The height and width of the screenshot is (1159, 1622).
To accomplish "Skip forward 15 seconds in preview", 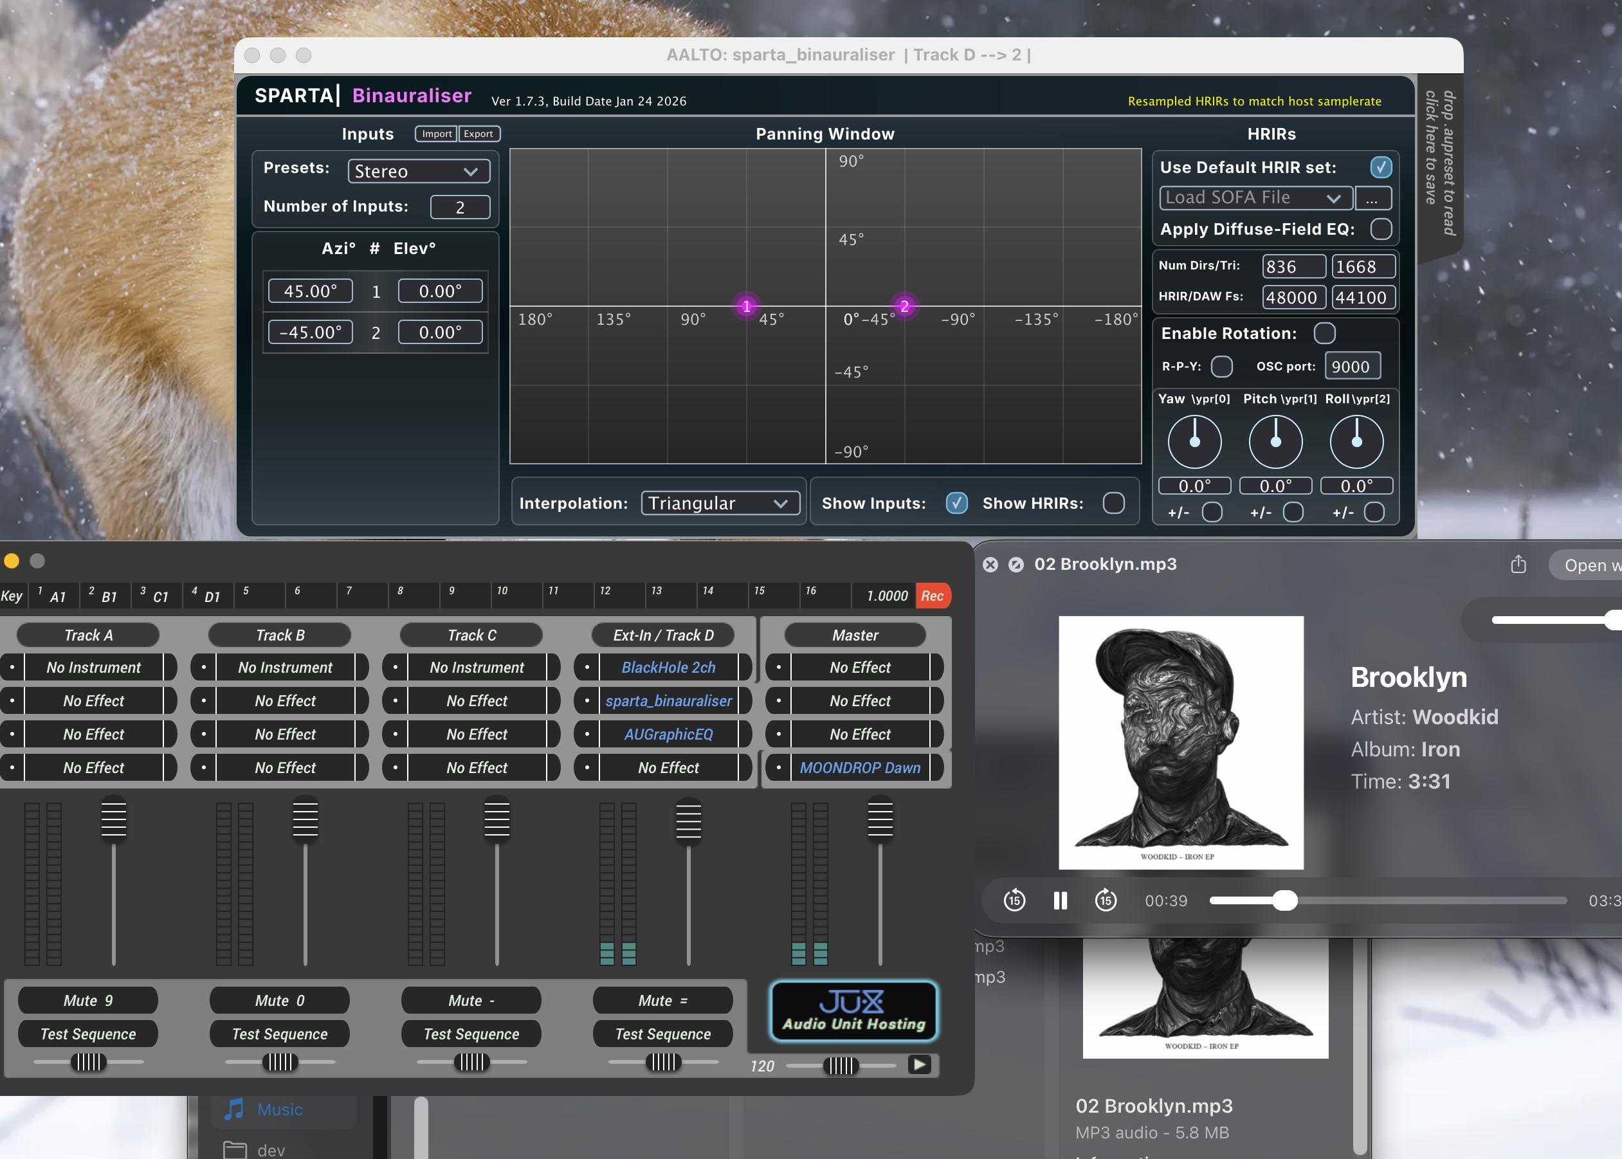I will coord(1106,900).
